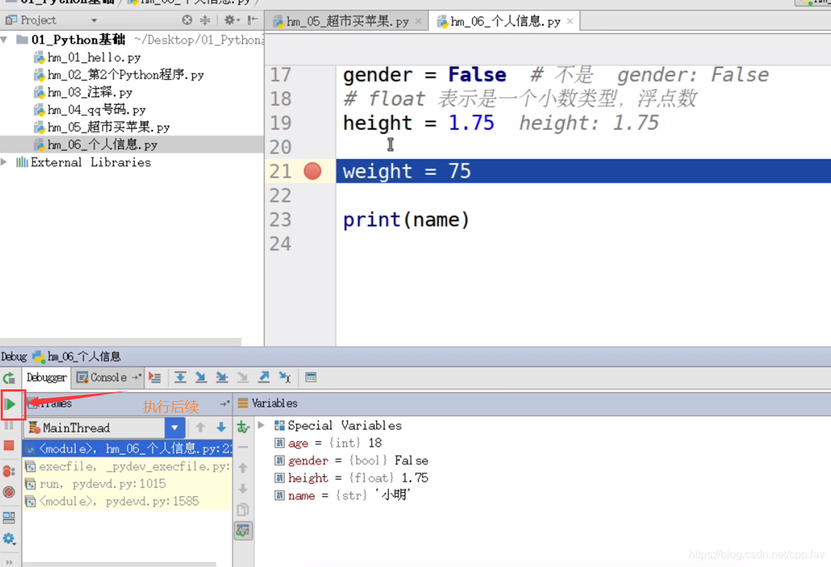
Task: Restore the Frames panel pin arrow
Action: coord(225,403)
